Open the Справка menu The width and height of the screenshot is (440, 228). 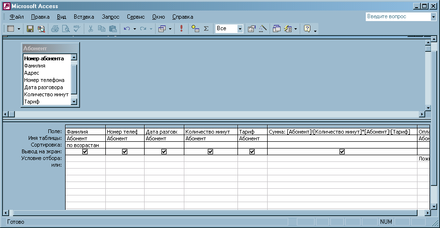point(183,17)
